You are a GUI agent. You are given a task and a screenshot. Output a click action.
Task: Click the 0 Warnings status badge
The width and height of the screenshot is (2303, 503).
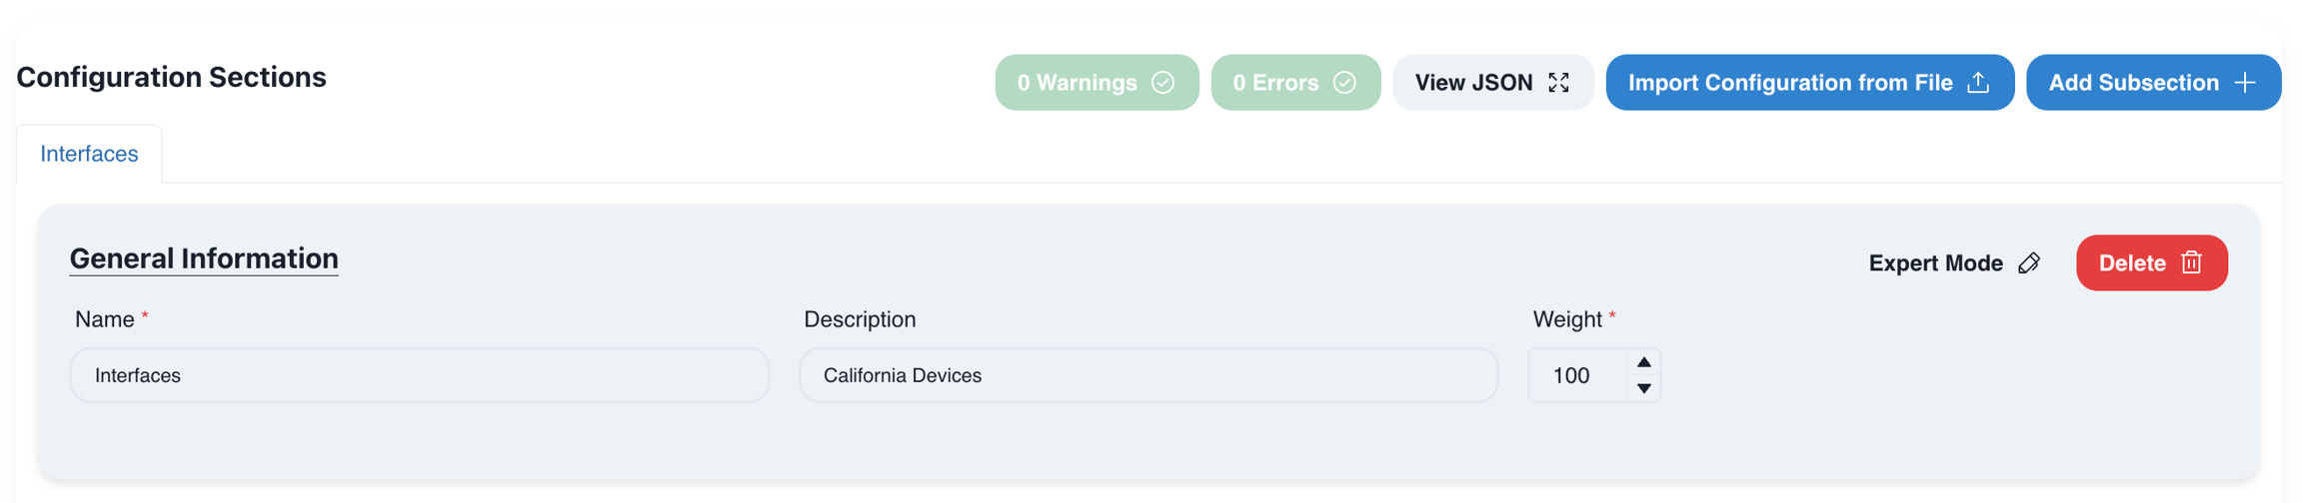click(1077, 83)
